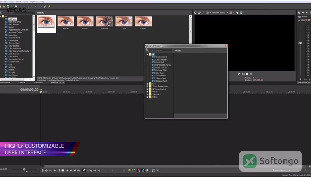Toggle Enable Snapping magnet icon
This screenshot has height=177, width=311.
pos(139,170)
